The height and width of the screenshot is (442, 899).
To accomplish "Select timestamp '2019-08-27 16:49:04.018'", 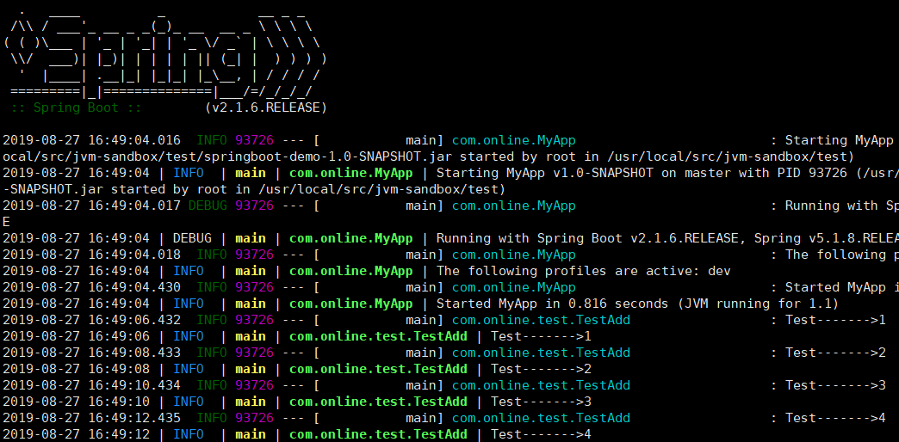I will (x=92, y=255).
